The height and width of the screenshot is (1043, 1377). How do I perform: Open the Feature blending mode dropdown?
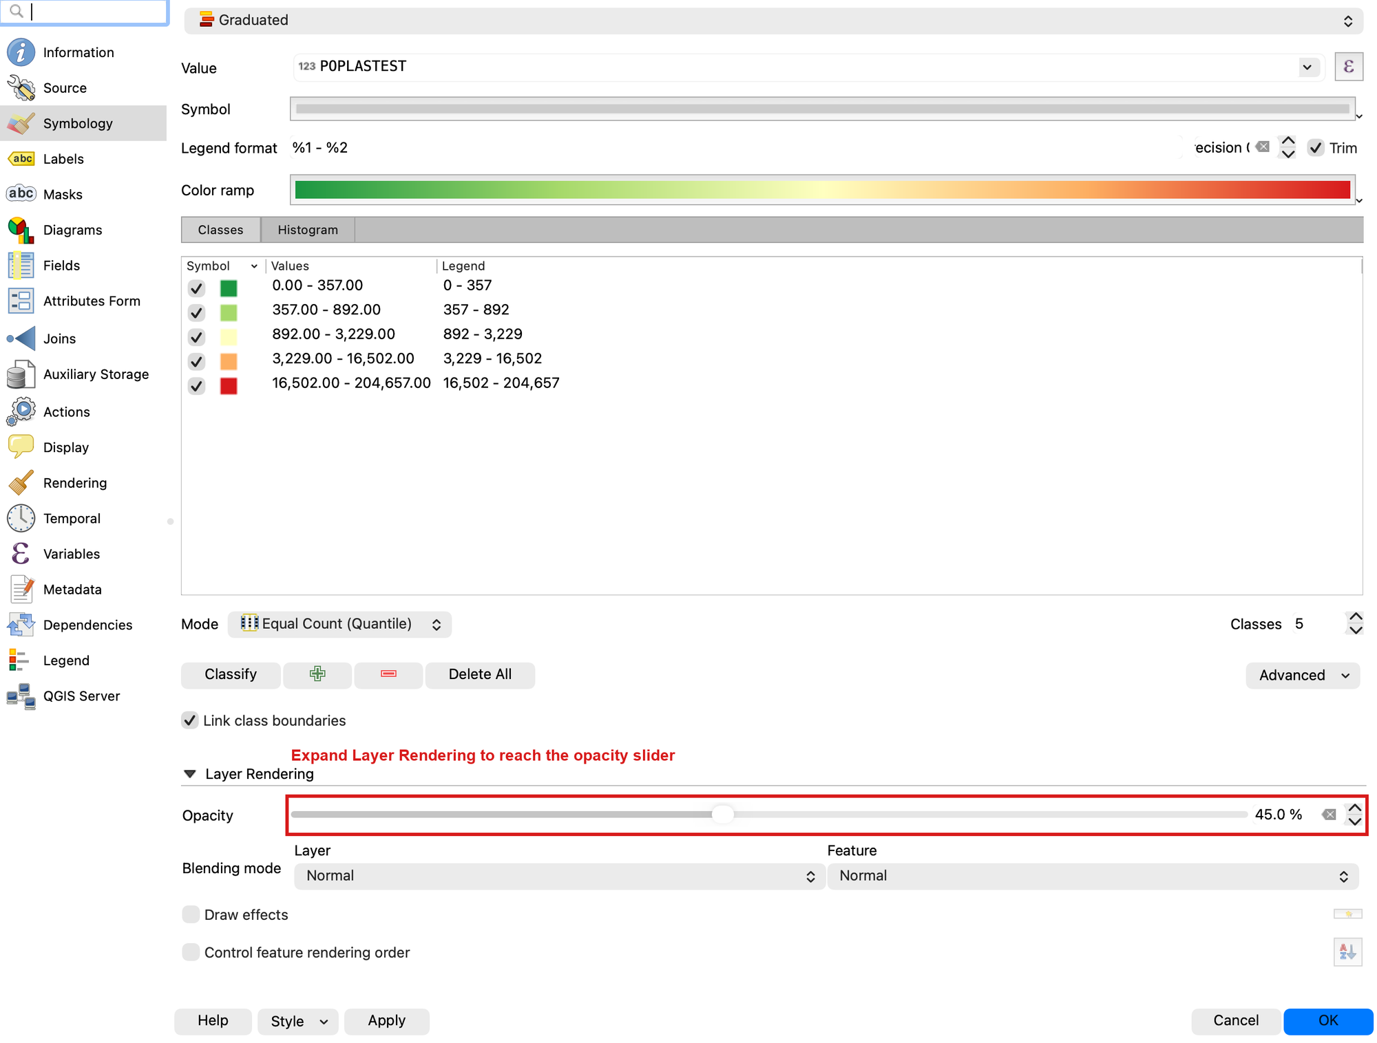1093,876
